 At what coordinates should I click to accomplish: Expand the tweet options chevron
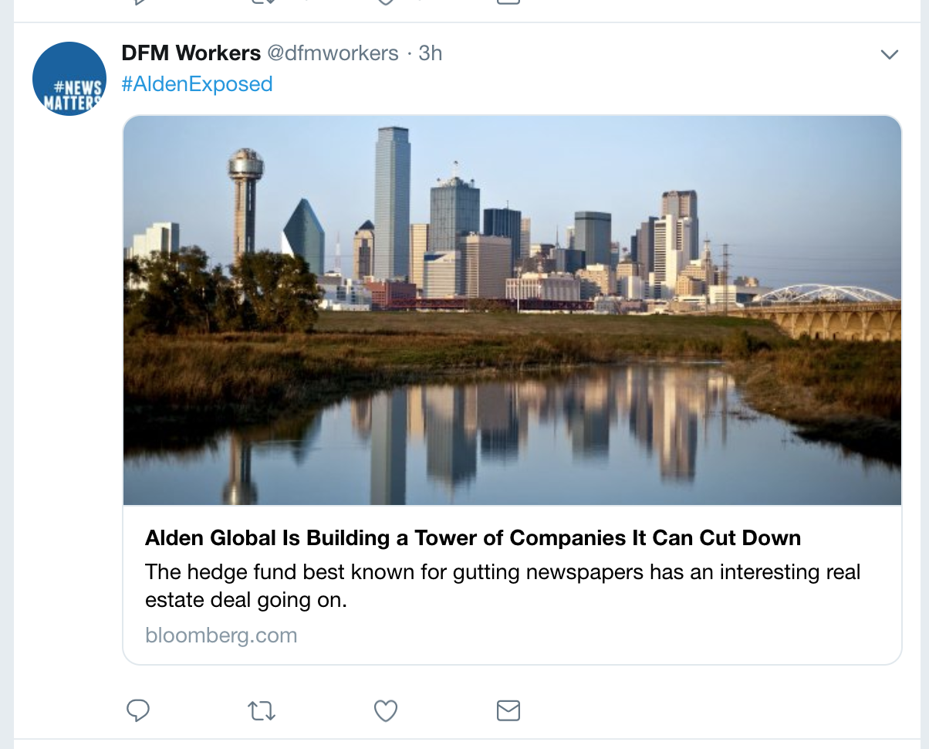coord(890,54)
